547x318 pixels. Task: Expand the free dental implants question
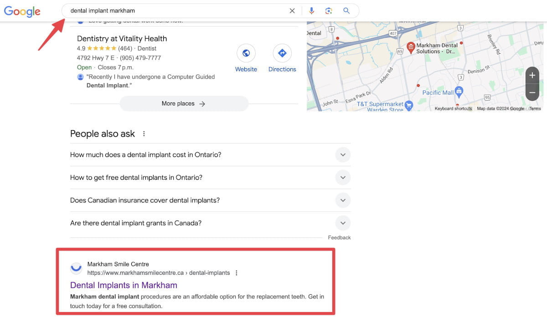[x=343, y=177]
